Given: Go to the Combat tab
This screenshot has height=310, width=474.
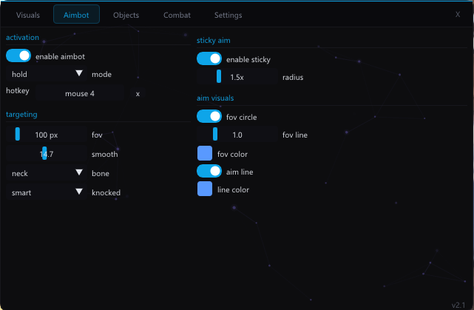Looking at the screenshot, I should (x=177, y=15).
